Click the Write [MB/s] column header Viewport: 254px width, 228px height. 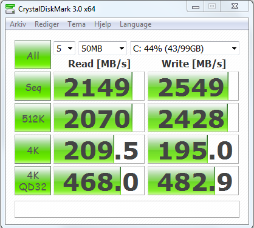(194, 64)
